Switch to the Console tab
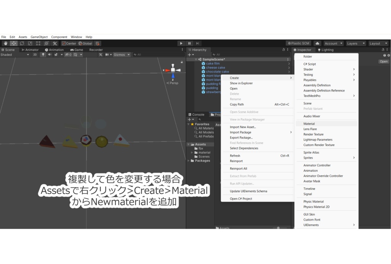The height and width of the screenshot is (264, 391). (196, 114)
